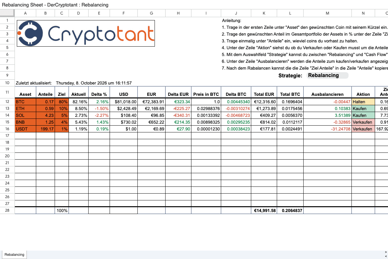This screenshot has height=259, width=388.
Task: Select the timestamp Thursday, 8. October 2026
Action: tap(94, 83)
